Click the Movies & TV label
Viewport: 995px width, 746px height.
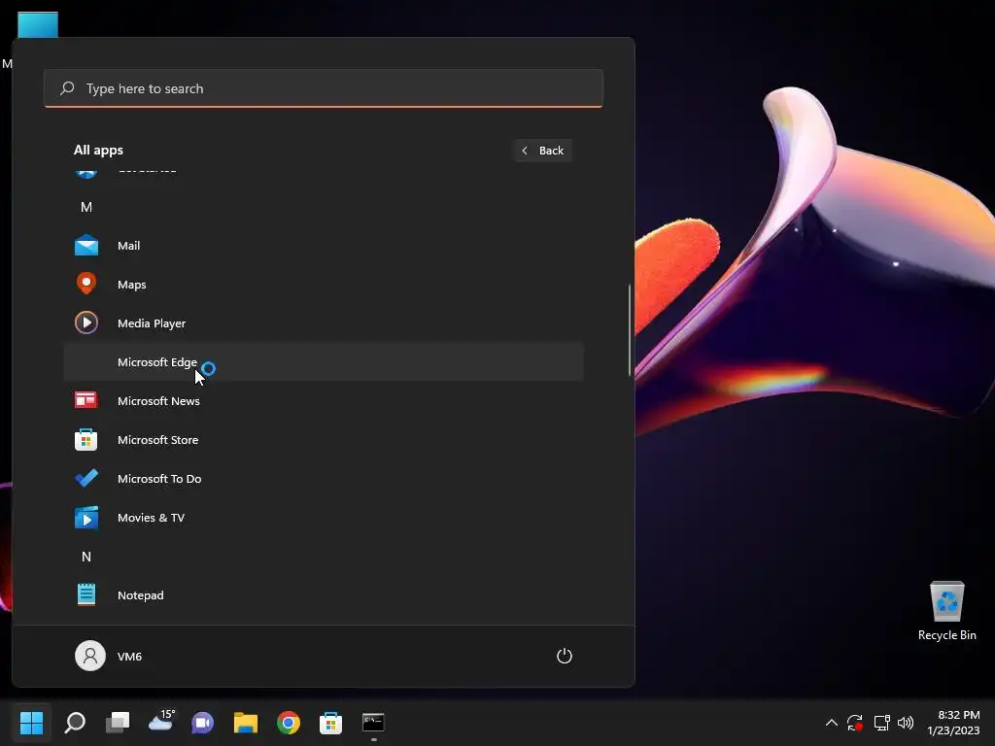(151, 518)
